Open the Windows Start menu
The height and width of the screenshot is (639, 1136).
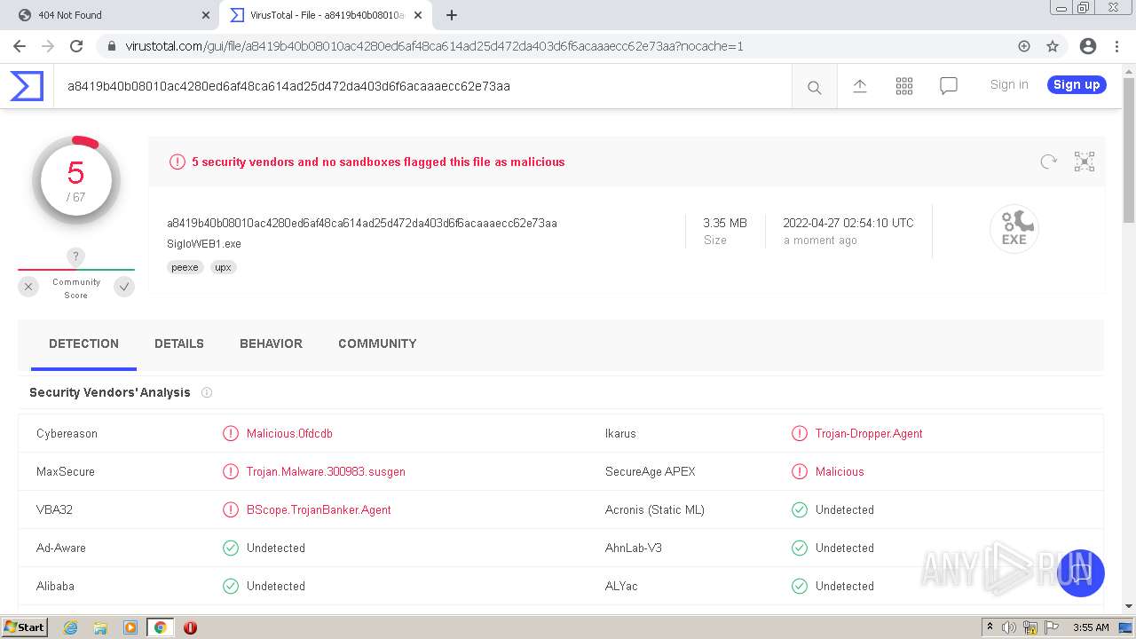[x=25, y=627]
